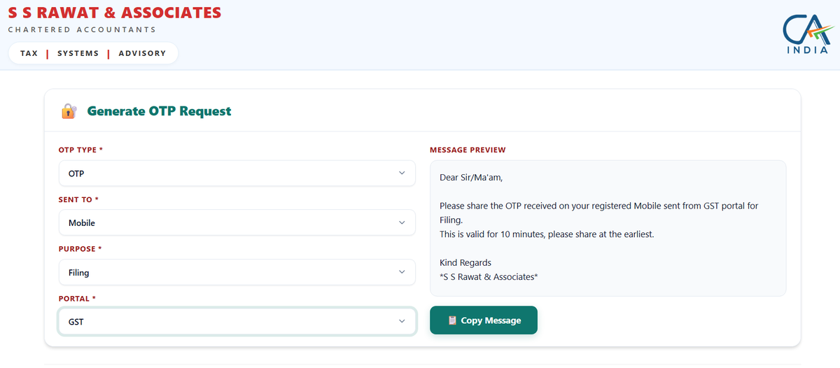Image resolution: width=840 pixels, height=368 pixels.
Task: Click the 'Dear Sir/Ma'am,' line in preview
Action: coord(471,178)
